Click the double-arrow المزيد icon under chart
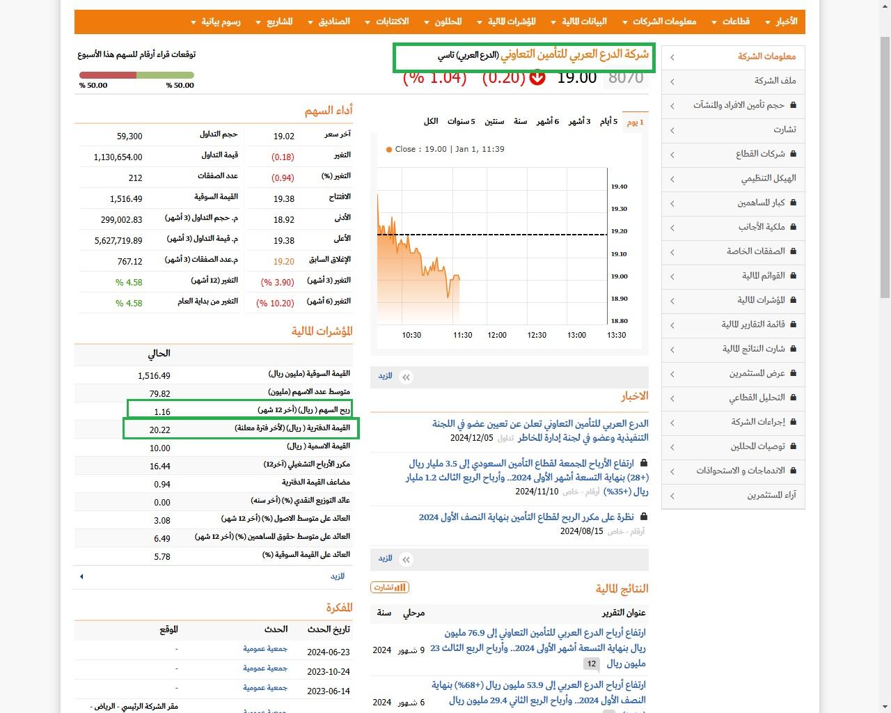Screen dimensions: 891x713 407,377
